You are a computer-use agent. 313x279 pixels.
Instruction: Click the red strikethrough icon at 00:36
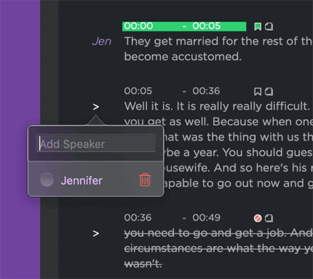(x=257, y=218)
